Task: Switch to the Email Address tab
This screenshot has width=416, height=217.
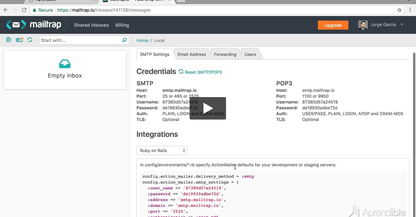Action: click(x=192, y=54)
